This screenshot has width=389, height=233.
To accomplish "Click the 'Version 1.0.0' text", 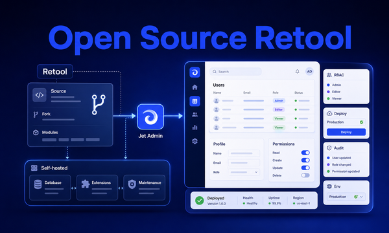I will [217, 204].
